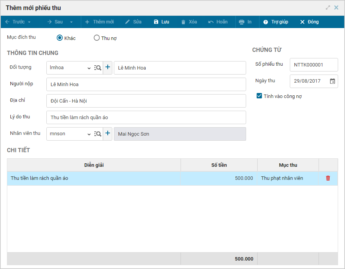Close the Thêm mới phiếu thu dialog
The width and height of the screenshot is (345, 269).
click(x=336, y=8)
